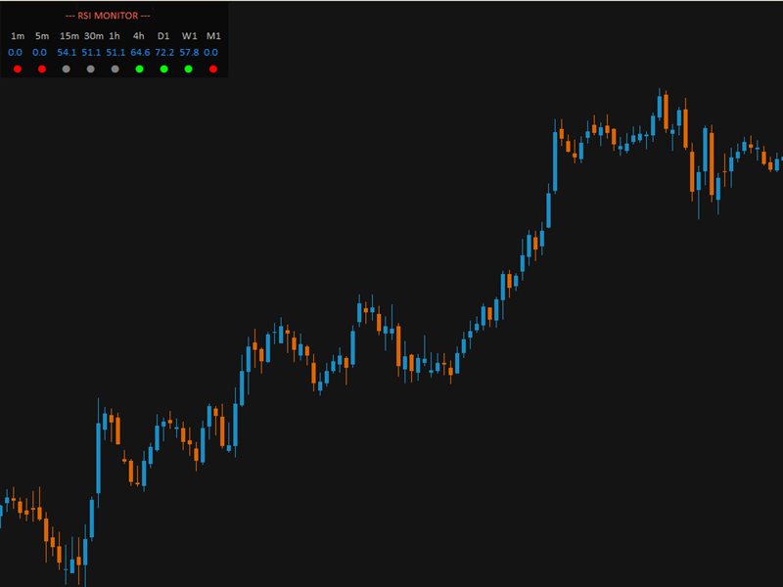Click the red status dot under 5m
The image size is (783, 587).
click(42, 68)
